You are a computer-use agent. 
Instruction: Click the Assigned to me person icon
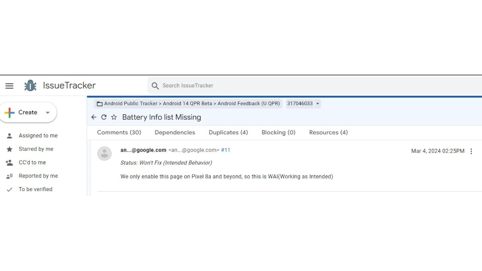[x=10, y=136]
